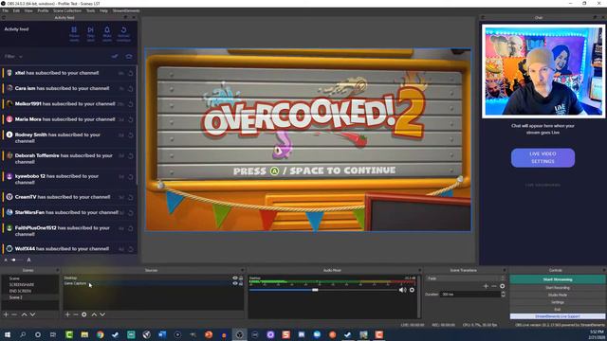Replay the WolfX44 subscription alert

coord(131,249)
